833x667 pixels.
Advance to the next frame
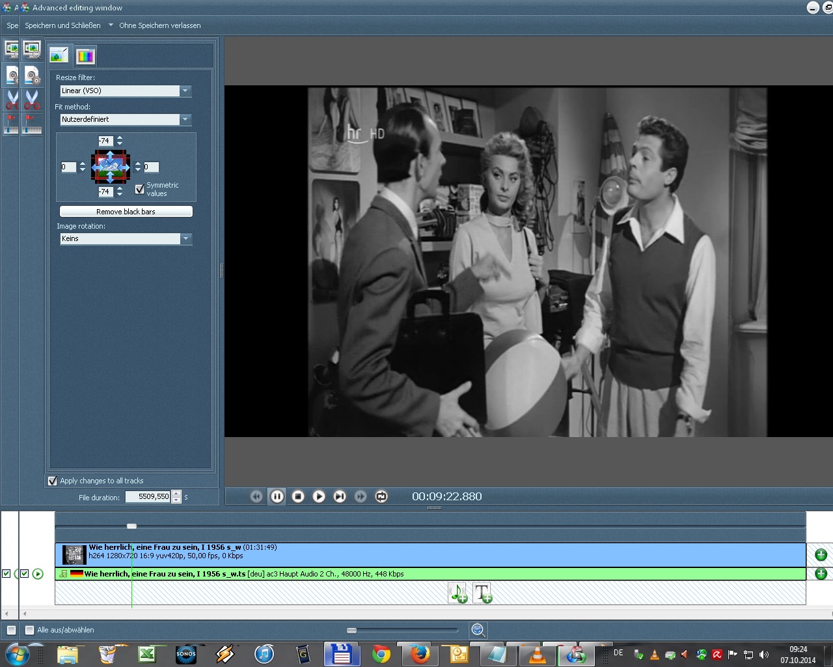(340, 496)
